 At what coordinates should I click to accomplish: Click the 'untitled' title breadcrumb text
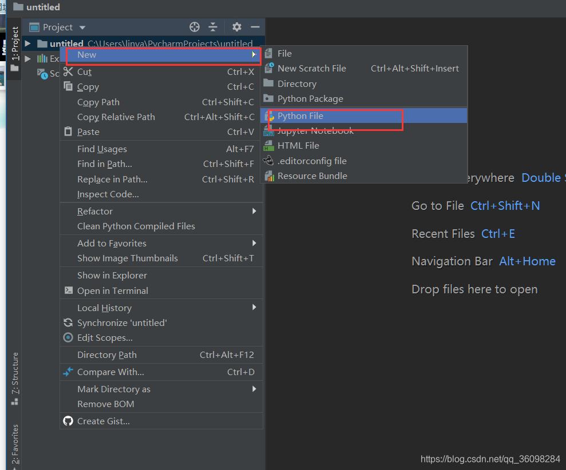tap(43, 7)
